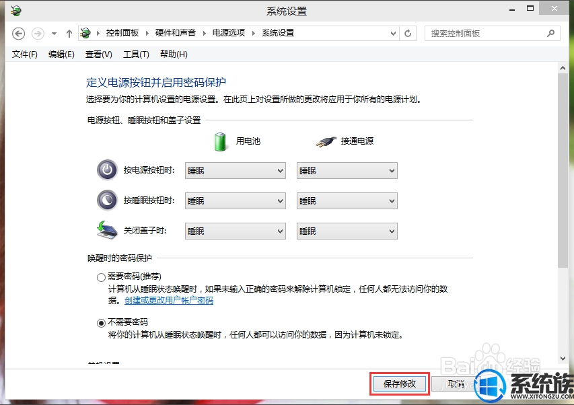
Task: Select 不需要密码 radio button
Action: click(101, 323)
